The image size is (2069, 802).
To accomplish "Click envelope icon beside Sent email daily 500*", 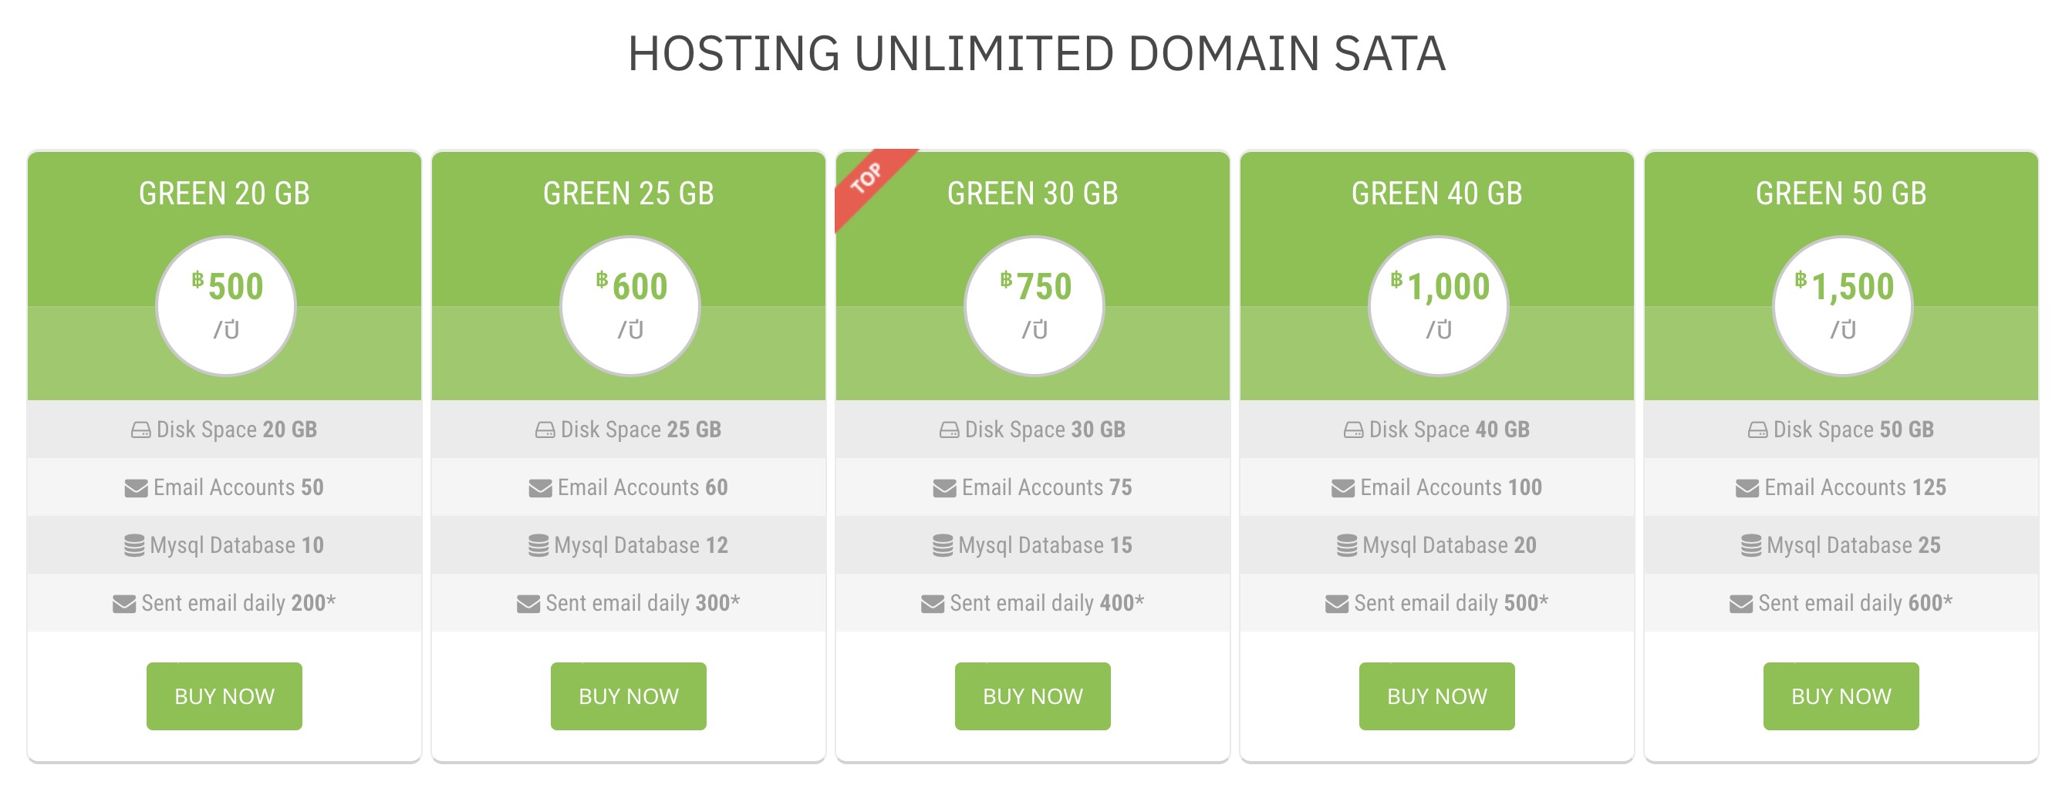I will pyautogui.click(x=1336, y=604).
